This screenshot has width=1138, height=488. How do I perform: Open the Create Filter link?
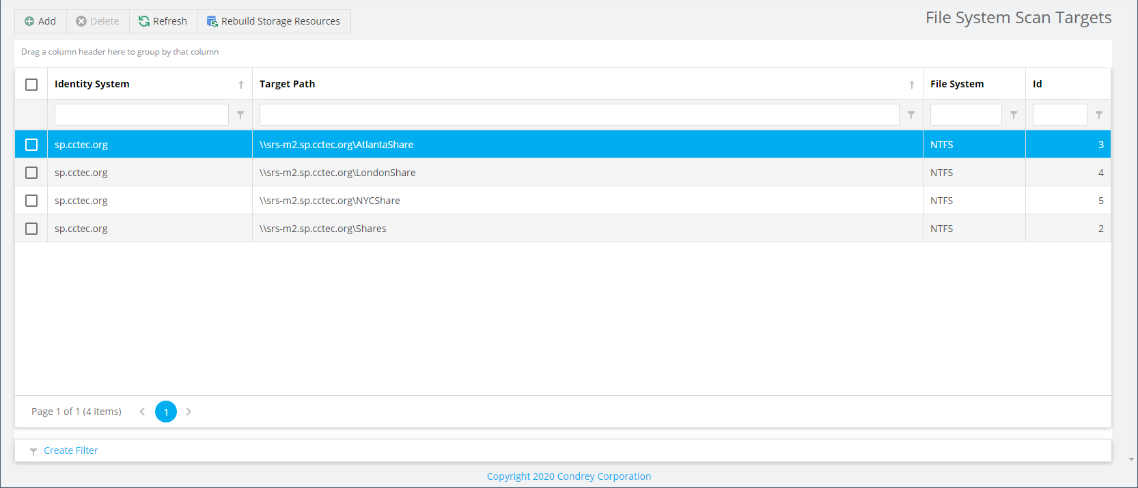(x=70, y=450)
